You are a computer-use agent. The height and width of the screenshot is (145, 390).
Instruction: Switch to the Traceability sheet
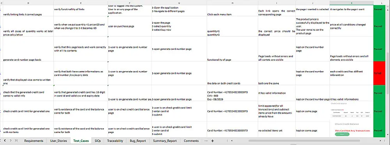point(115,141)
